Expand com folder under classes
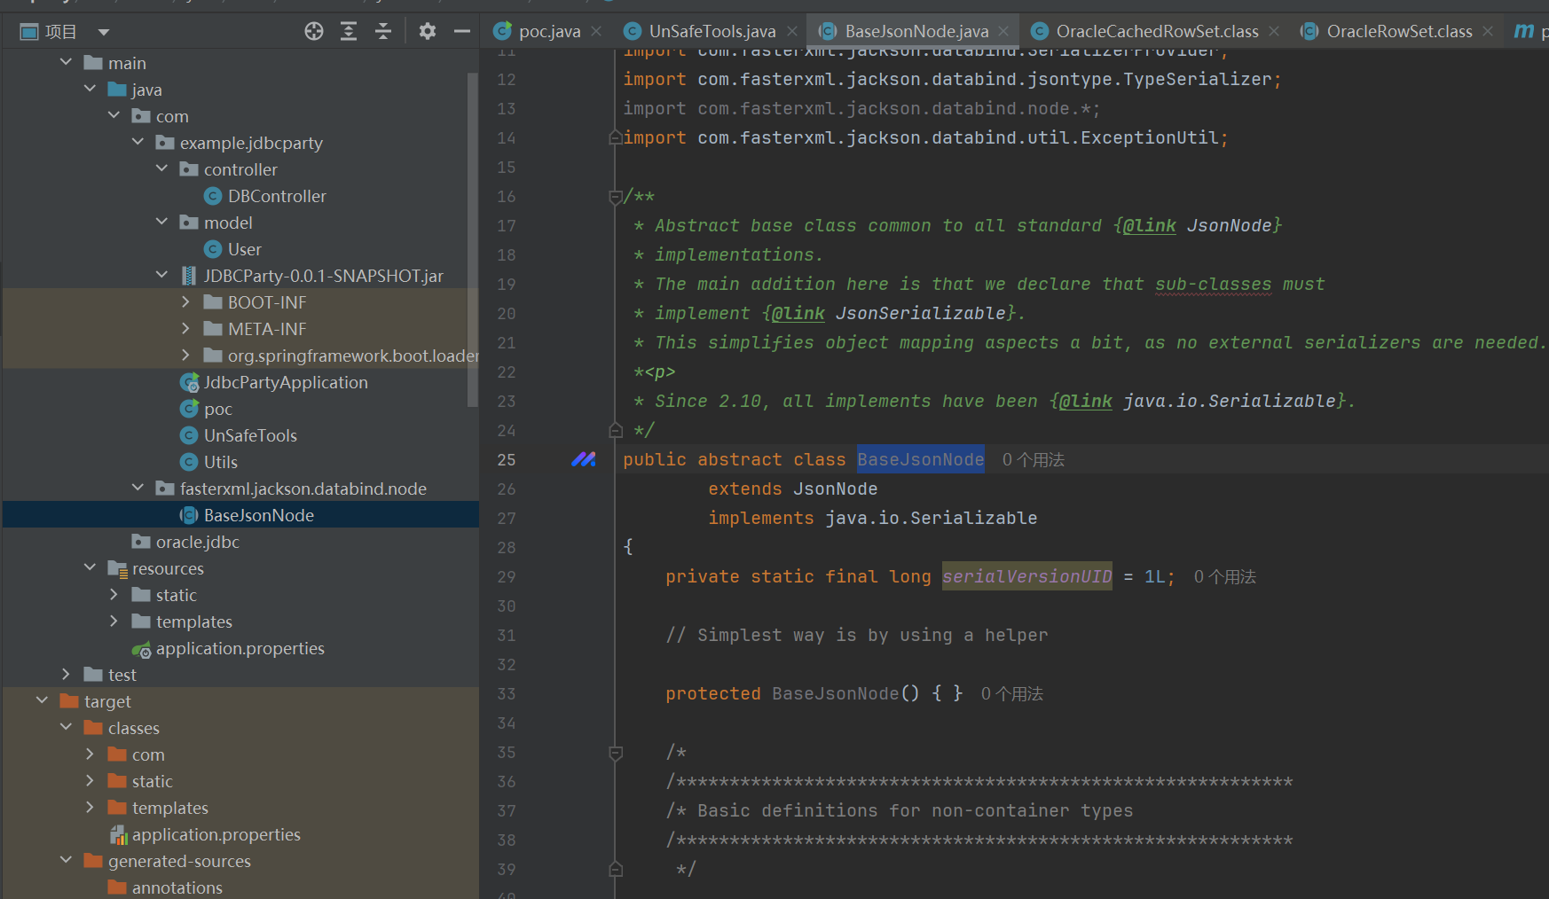Image resolution: width=1549 pixels, height=899 pixels. [90, 754]
